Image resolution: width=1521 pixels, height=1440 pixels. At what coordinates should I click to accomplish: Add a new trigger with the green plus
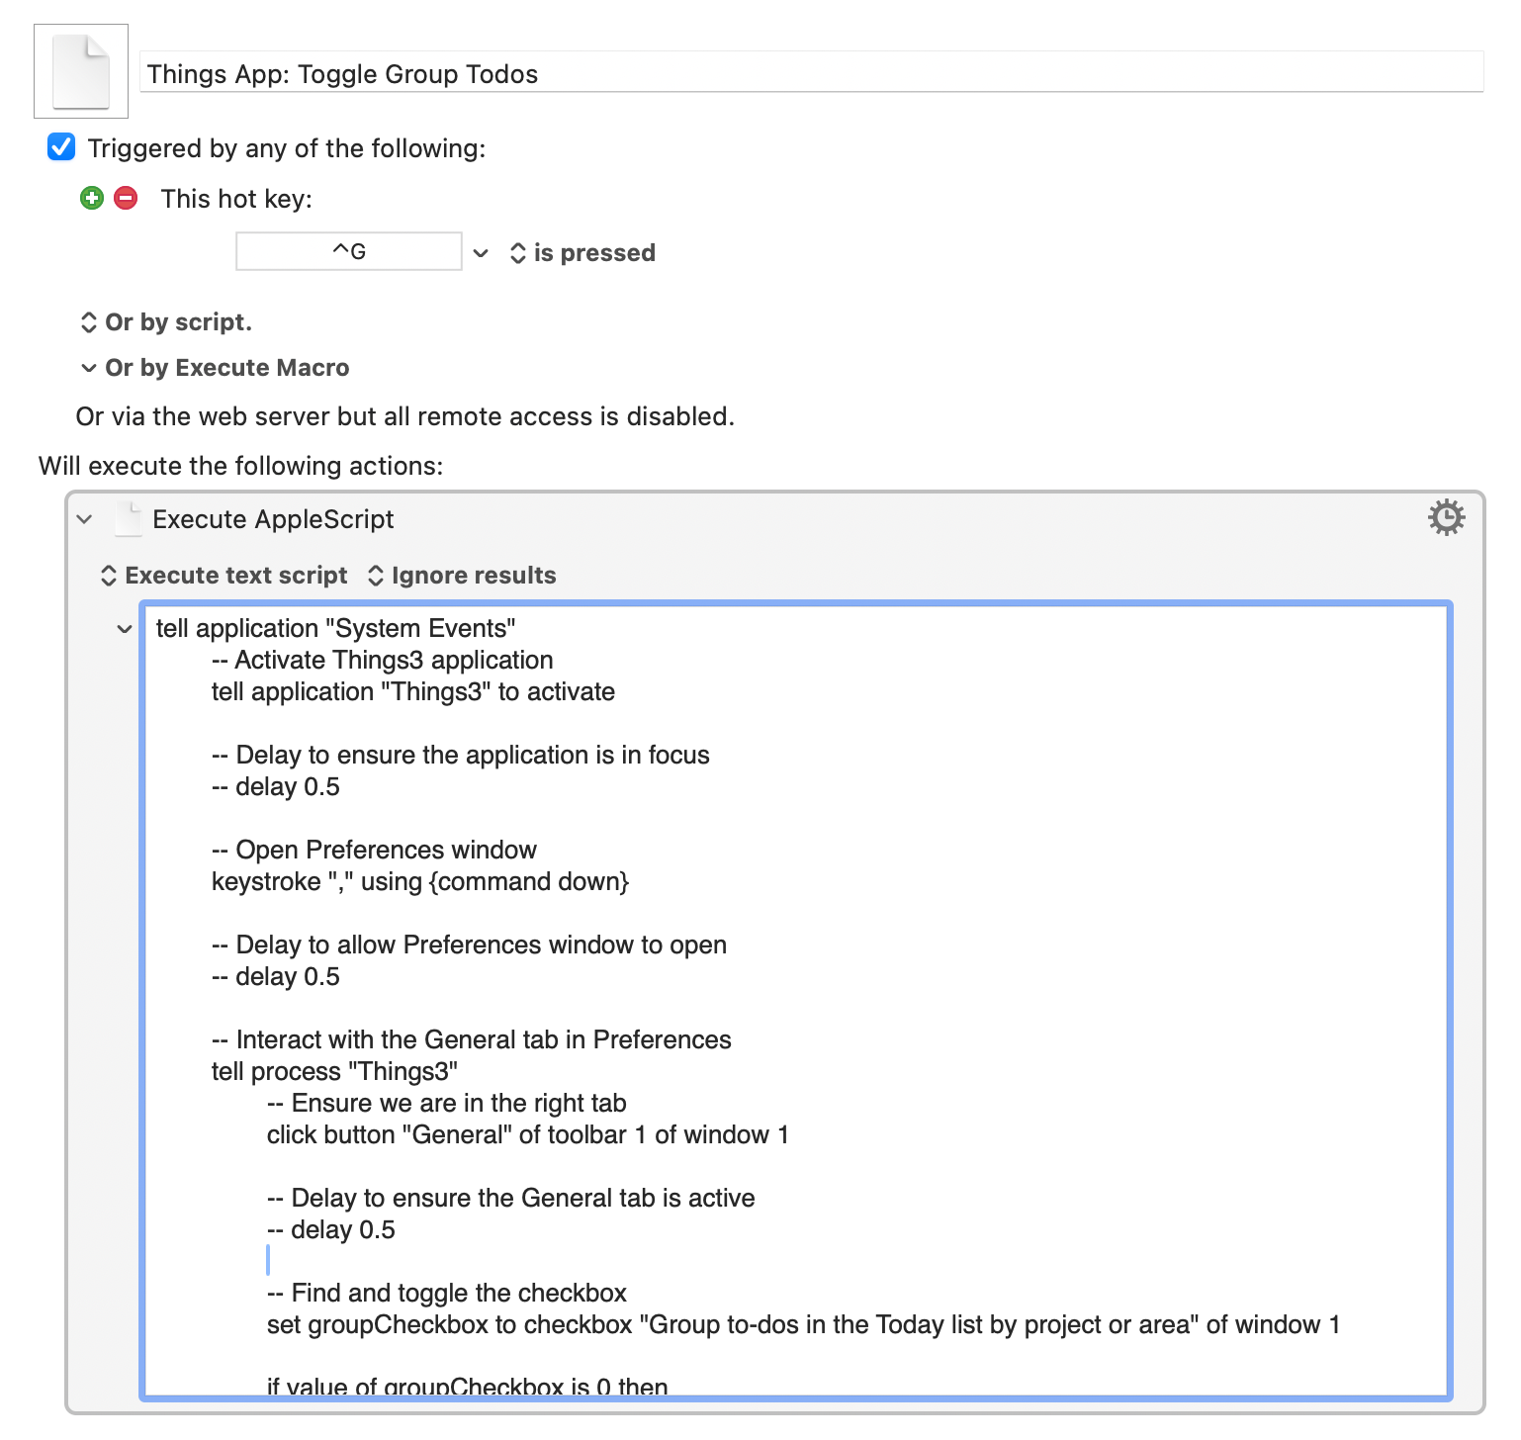point(92,198)
